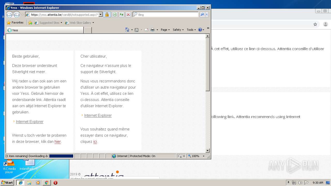This screenshot has height=186, width=331.
Task: Open Windows Explorer from the taskbar
Action: pyautogui.click(x=29, y=183)
